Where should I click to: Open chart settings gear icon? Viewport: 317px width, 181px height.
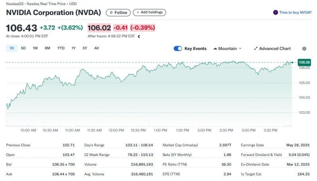point(304,49)
